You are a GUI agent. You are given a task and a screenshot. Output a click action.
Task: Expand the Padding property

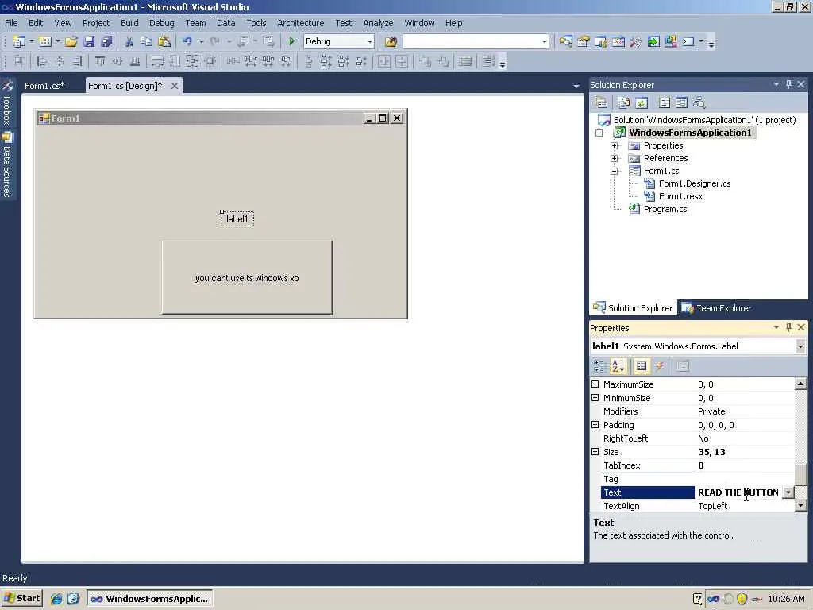point(595,425)
